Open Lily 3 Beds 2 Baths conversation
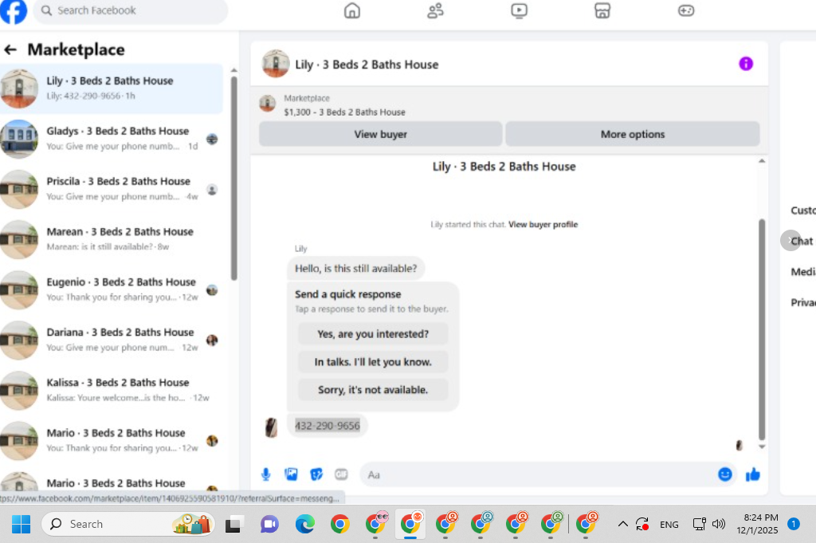The width and height of the screenshot is (816, 543). (112, 89)
